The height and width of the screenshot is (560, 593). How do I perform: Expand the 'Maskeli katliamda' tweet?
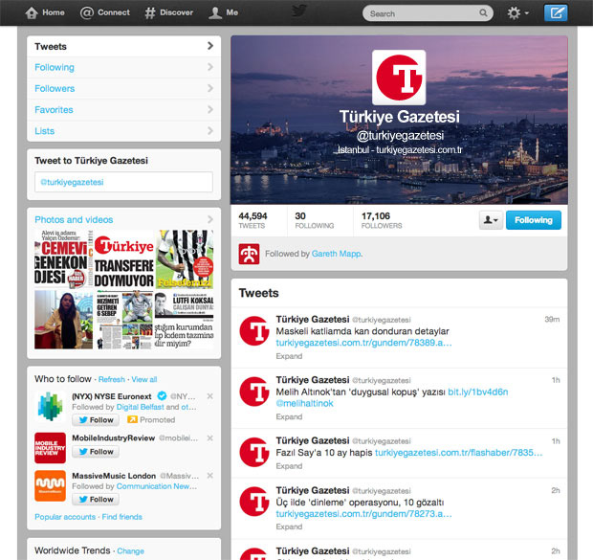(x=289, y=356)
